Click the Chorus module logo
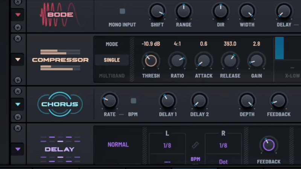Screen dimensions: 301x169 point(60,104)
